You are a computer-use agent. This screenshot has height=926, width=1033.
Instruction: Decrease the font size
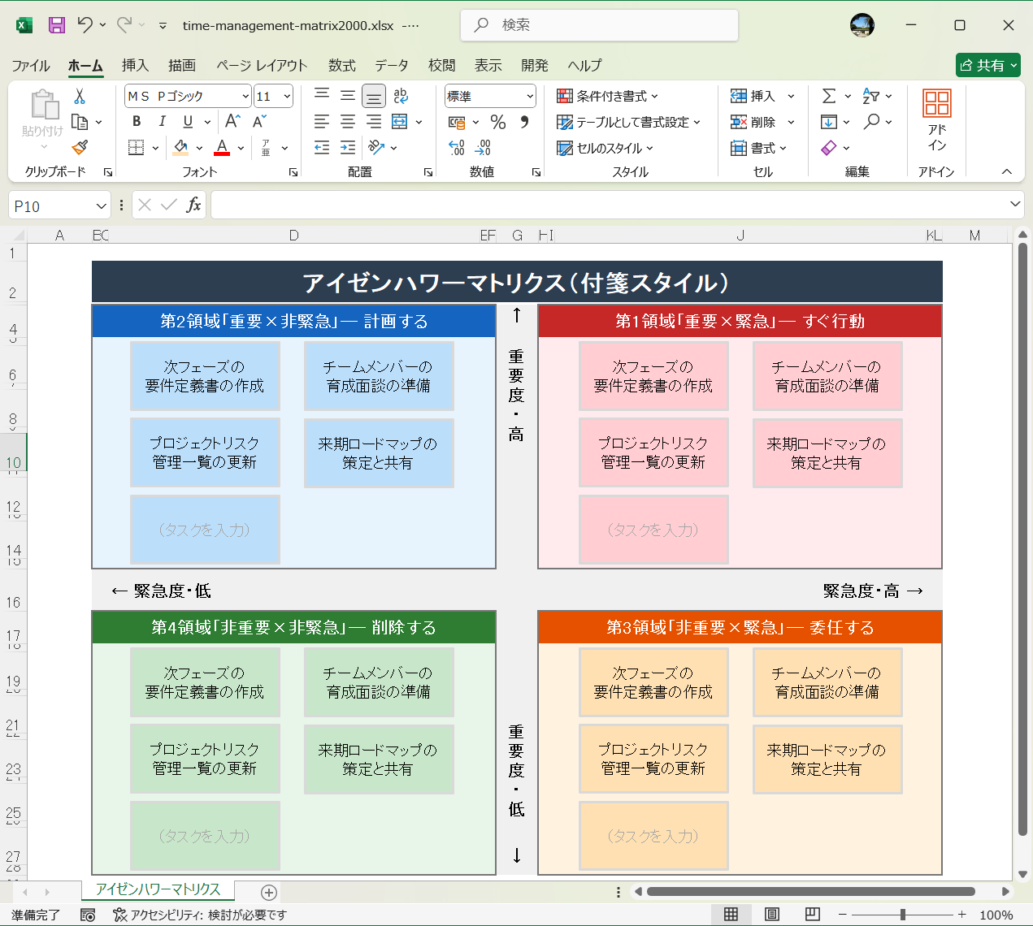[259, 121]
